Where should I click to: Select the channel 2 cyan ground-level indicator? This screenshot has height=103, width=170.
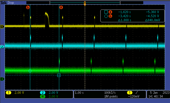pyautogui.click(x=2, y=47)
